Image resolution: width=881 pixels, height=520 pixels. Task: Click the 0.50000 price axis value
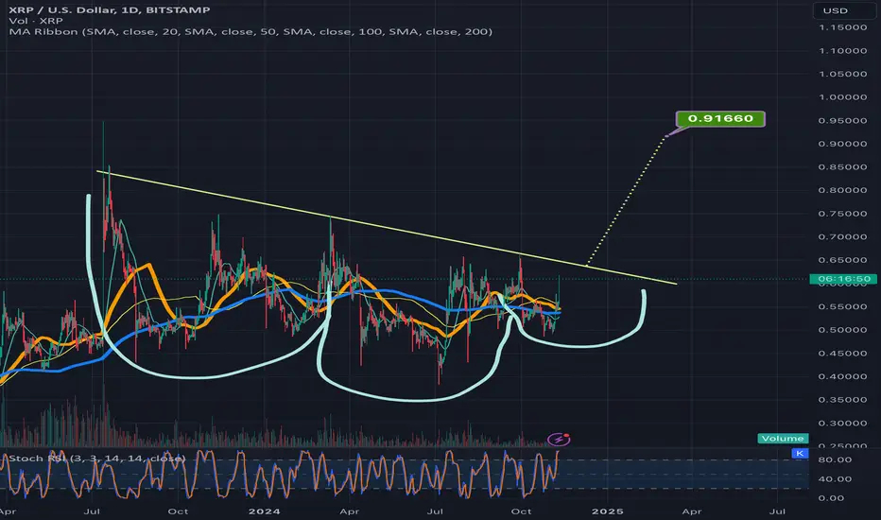click(843, 330)
